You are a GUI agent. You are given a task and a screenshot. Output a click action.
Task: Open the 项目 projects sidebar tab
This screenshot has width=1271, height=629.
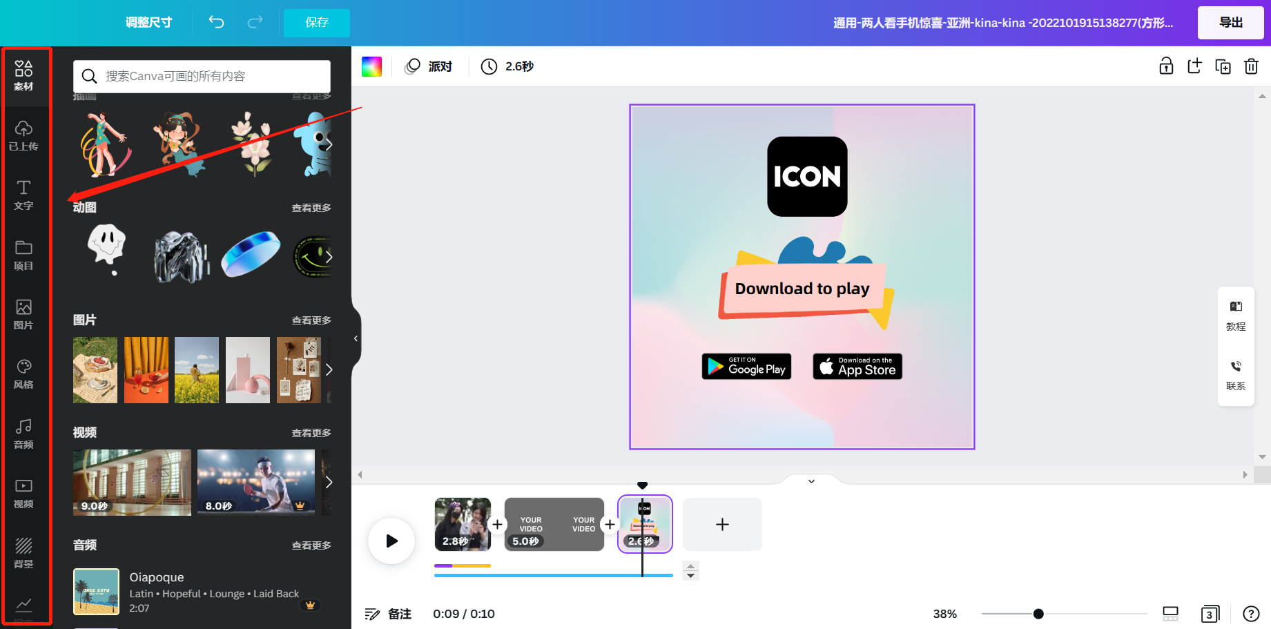point(23,255)
